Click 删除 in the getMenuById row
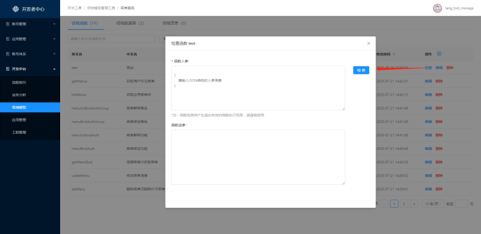 click(439, 162)
